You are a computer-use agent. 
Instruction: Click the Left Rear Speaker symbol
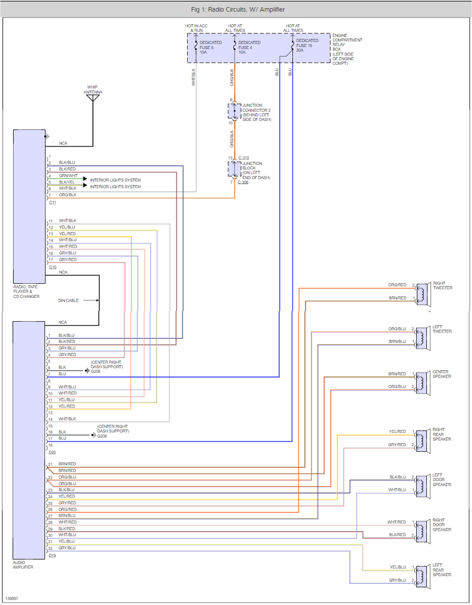422,577
